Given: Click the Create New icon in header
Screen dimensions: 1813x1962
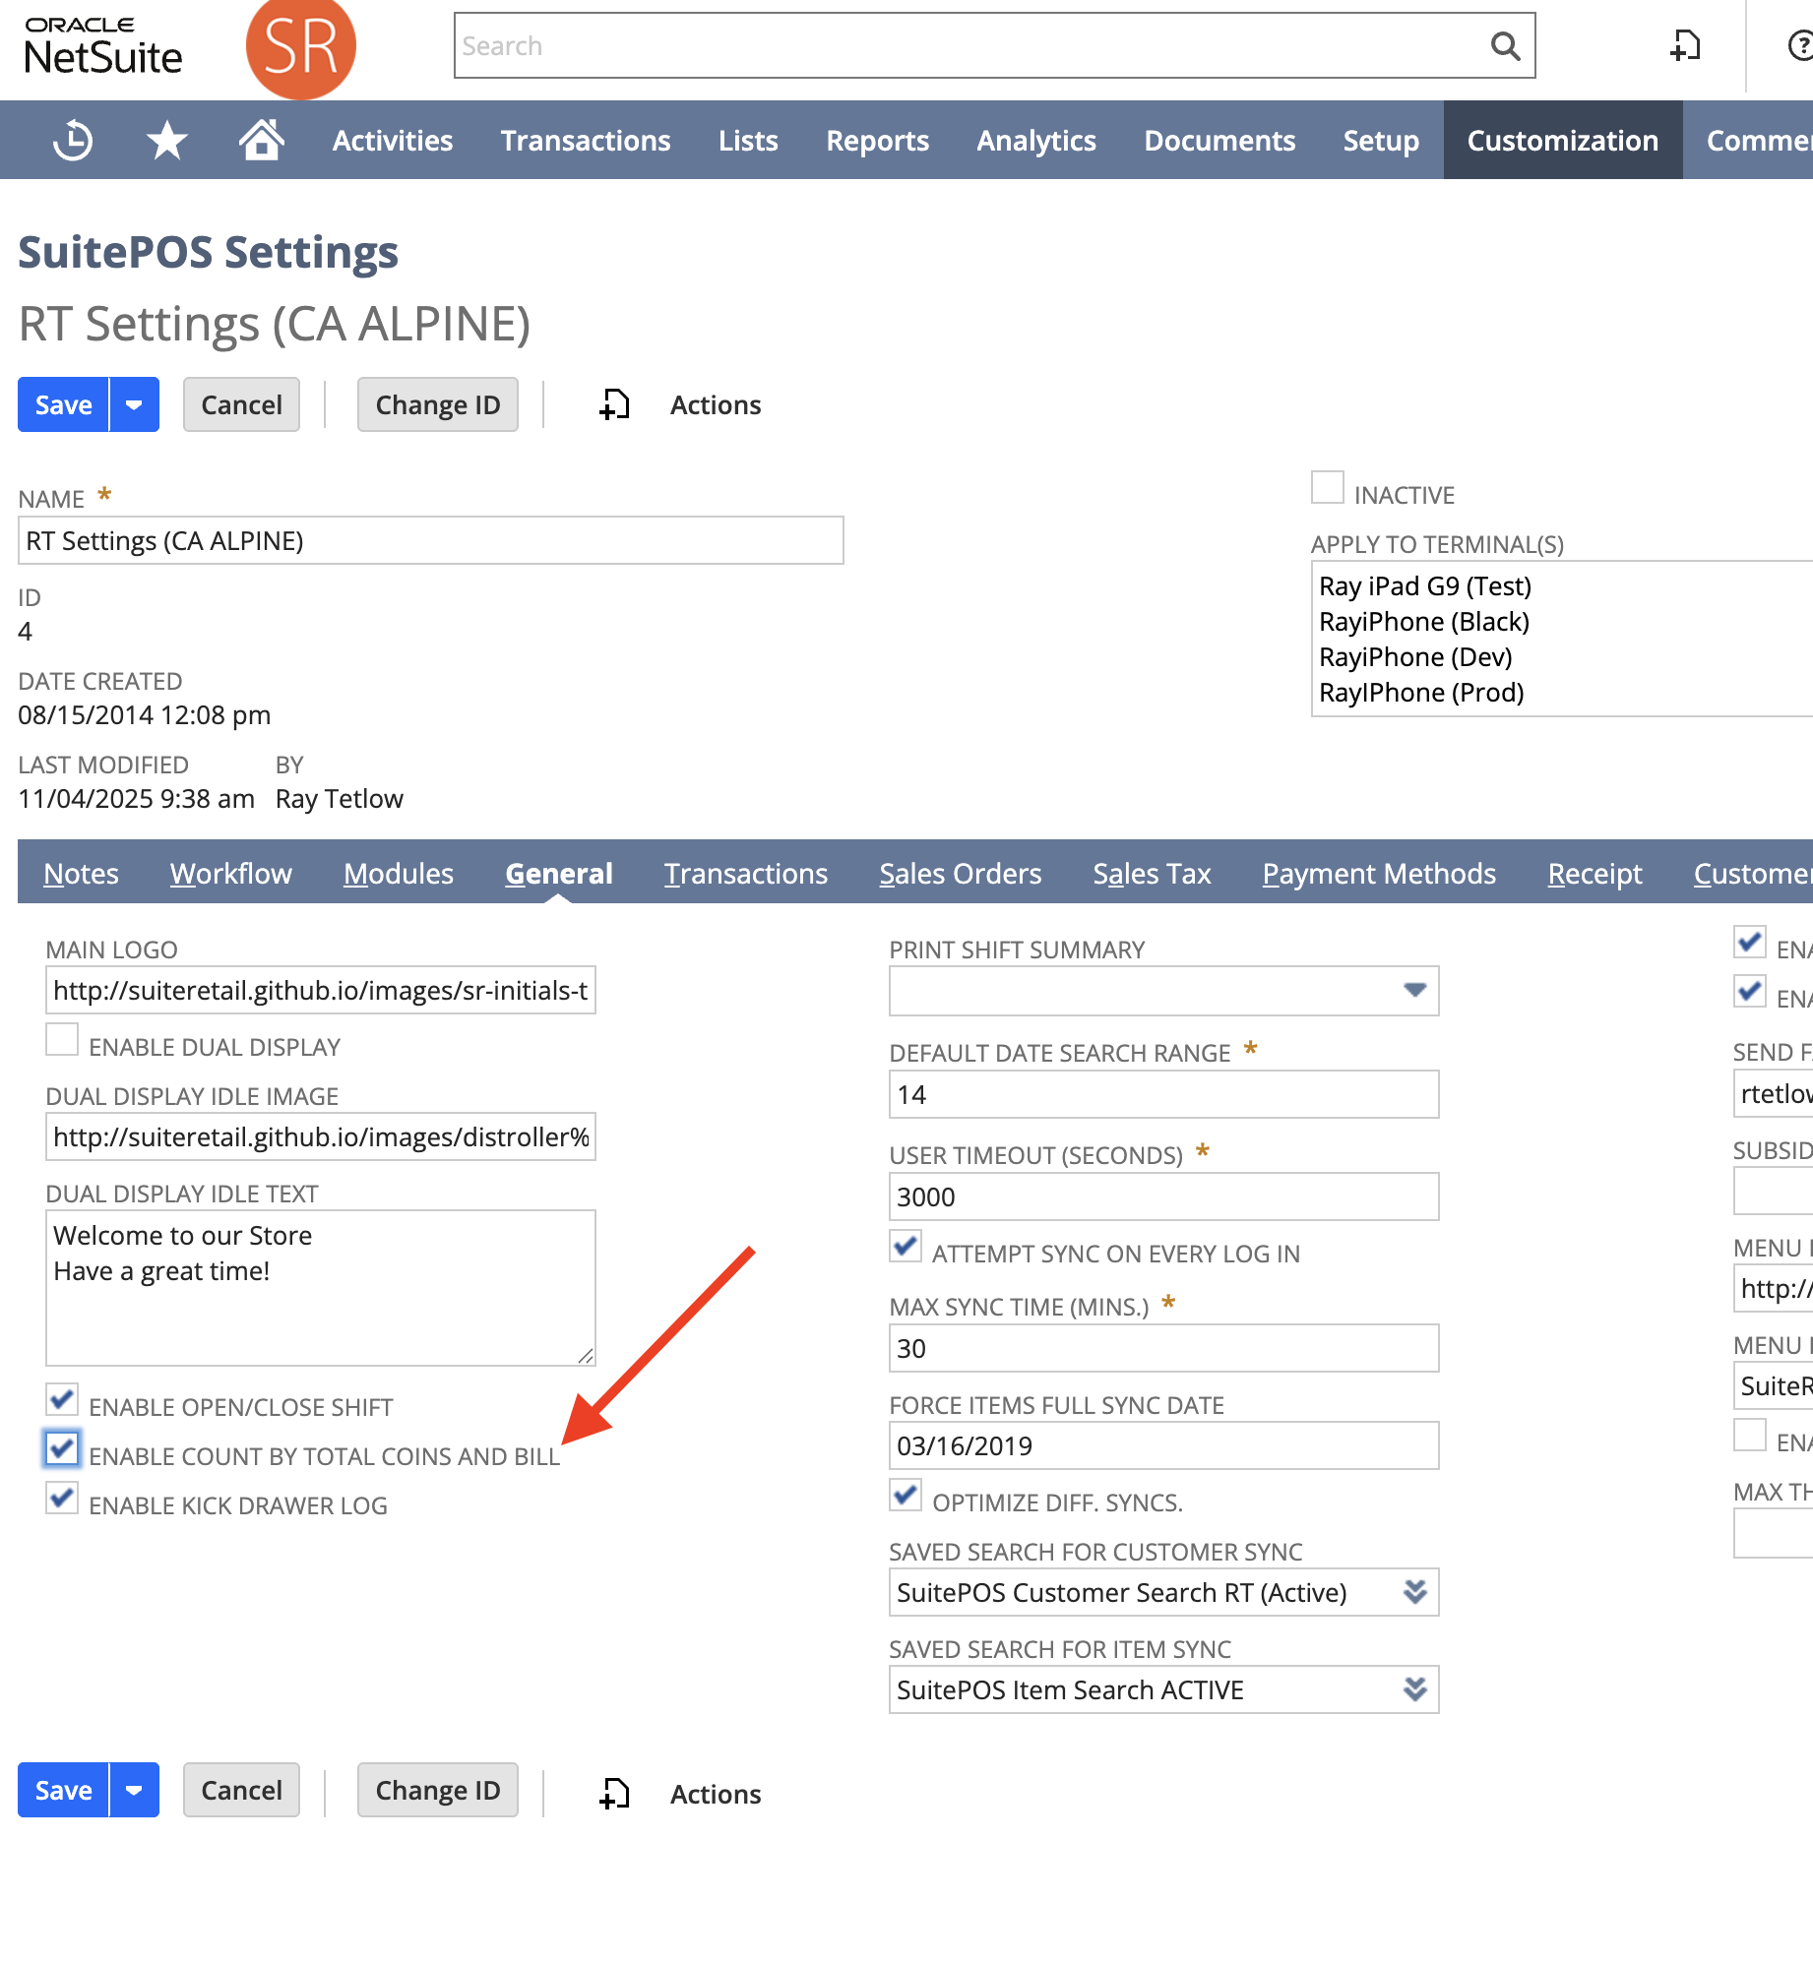Looking at the screenshot, I should (x=1685, y=46).
